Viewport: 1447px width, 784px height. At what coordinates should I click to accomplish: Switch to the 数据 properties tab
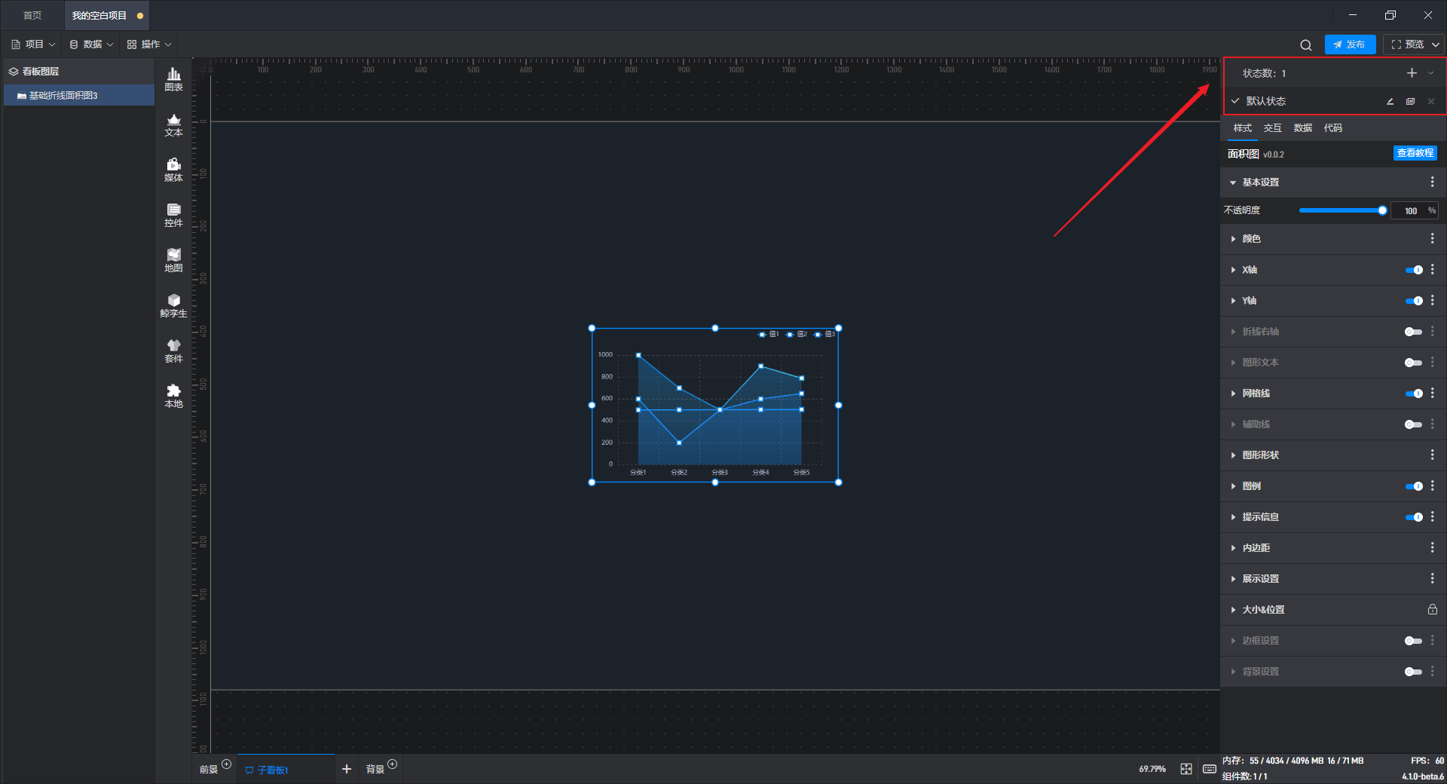point(1302,128)
